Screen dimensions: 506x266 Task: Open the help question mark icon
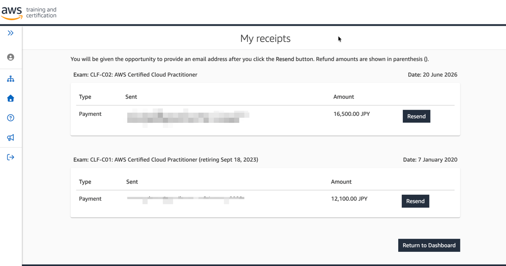tap(11, 118)
